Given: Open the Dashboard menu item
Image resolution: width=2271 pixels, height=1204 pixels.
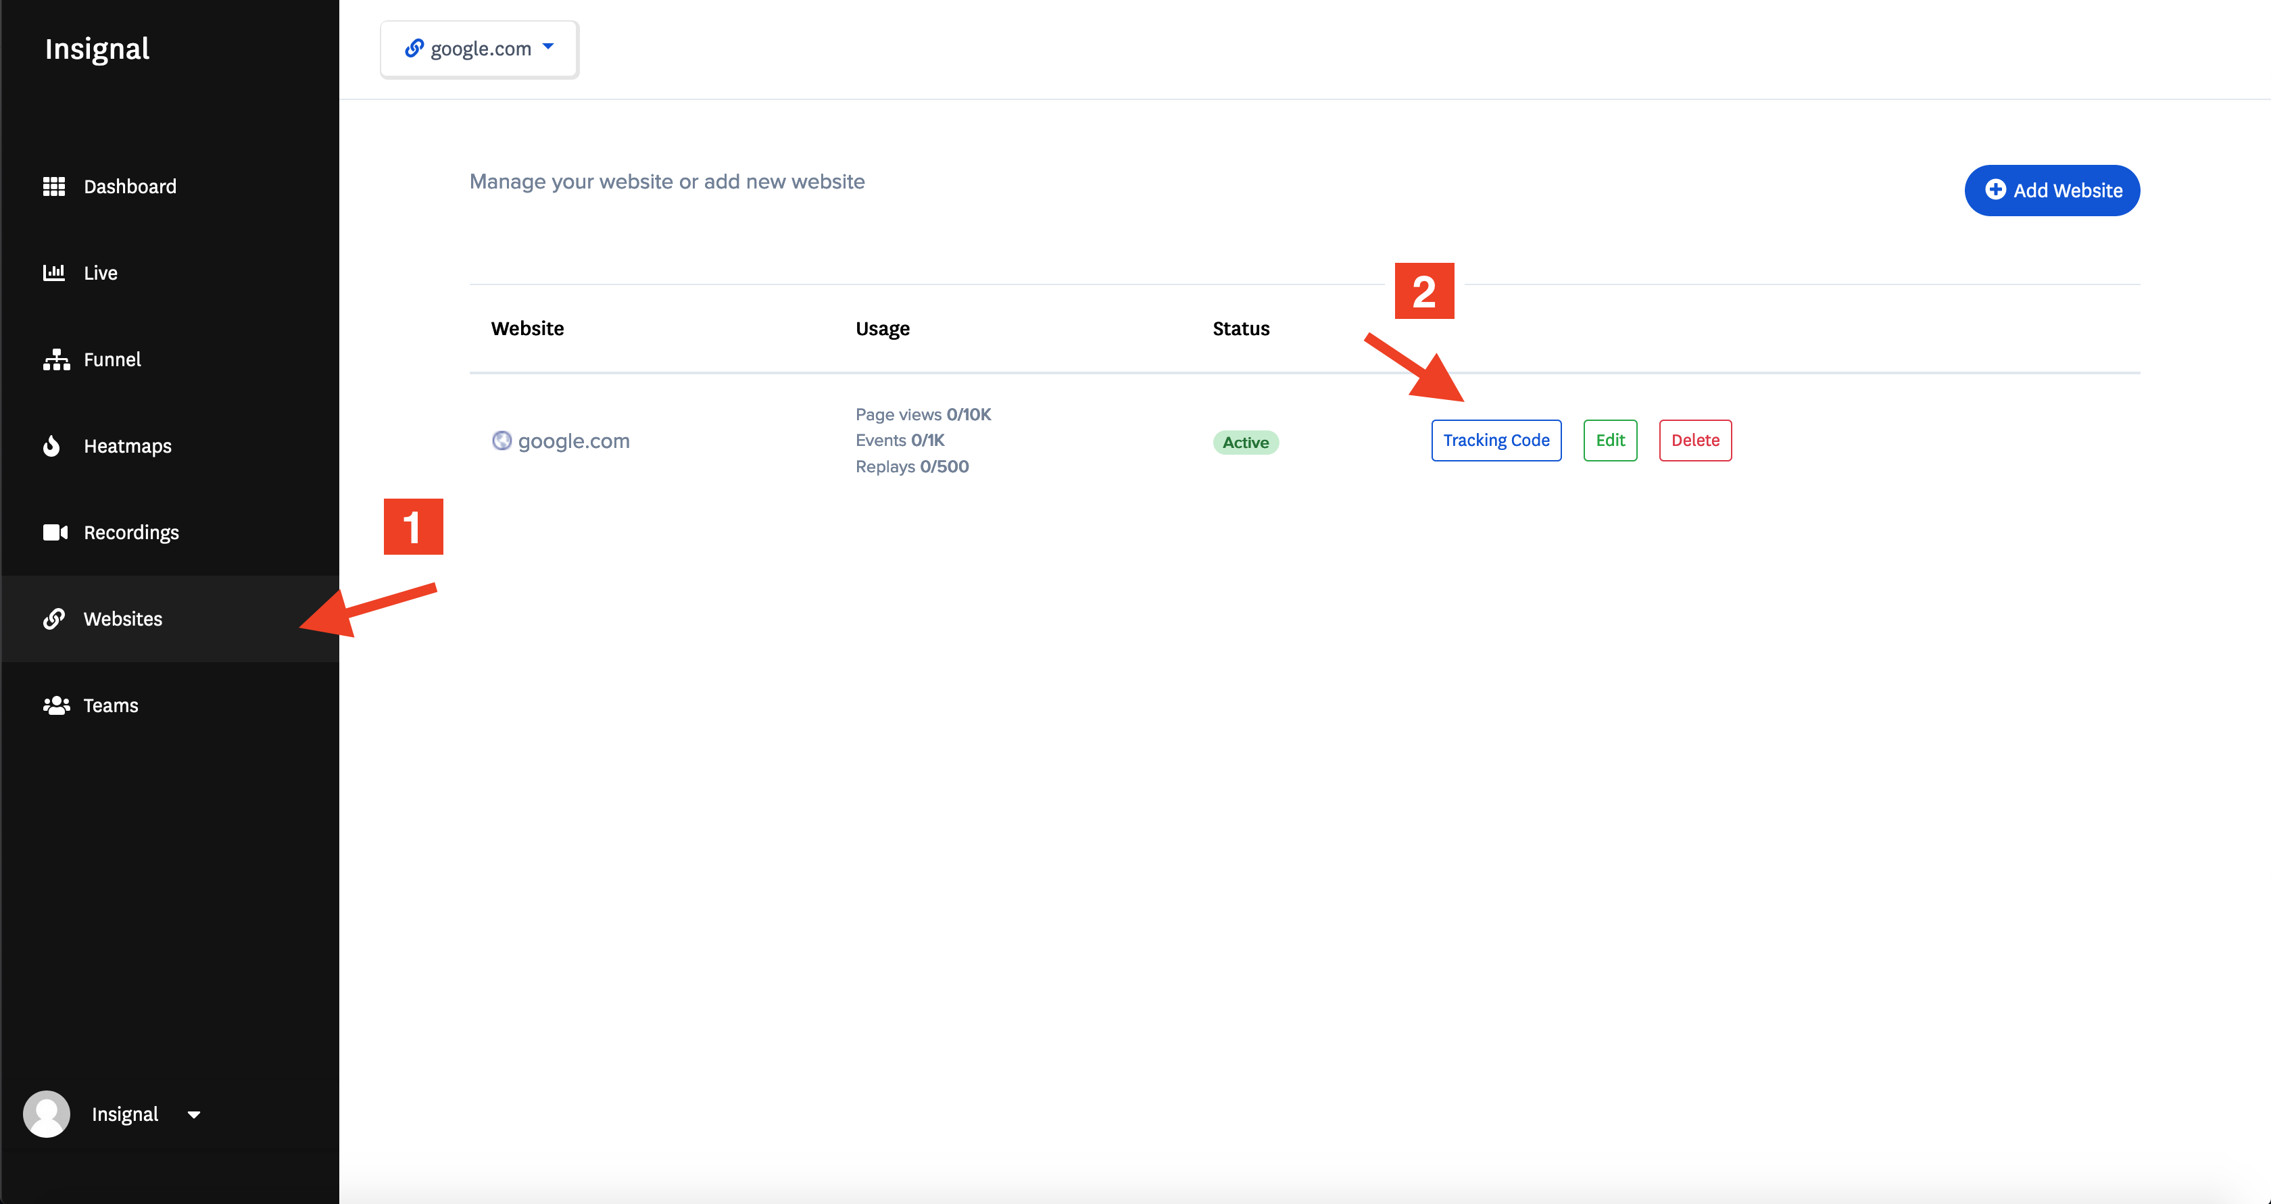Looking at the screenshot, I should click(x=170, y=187).
